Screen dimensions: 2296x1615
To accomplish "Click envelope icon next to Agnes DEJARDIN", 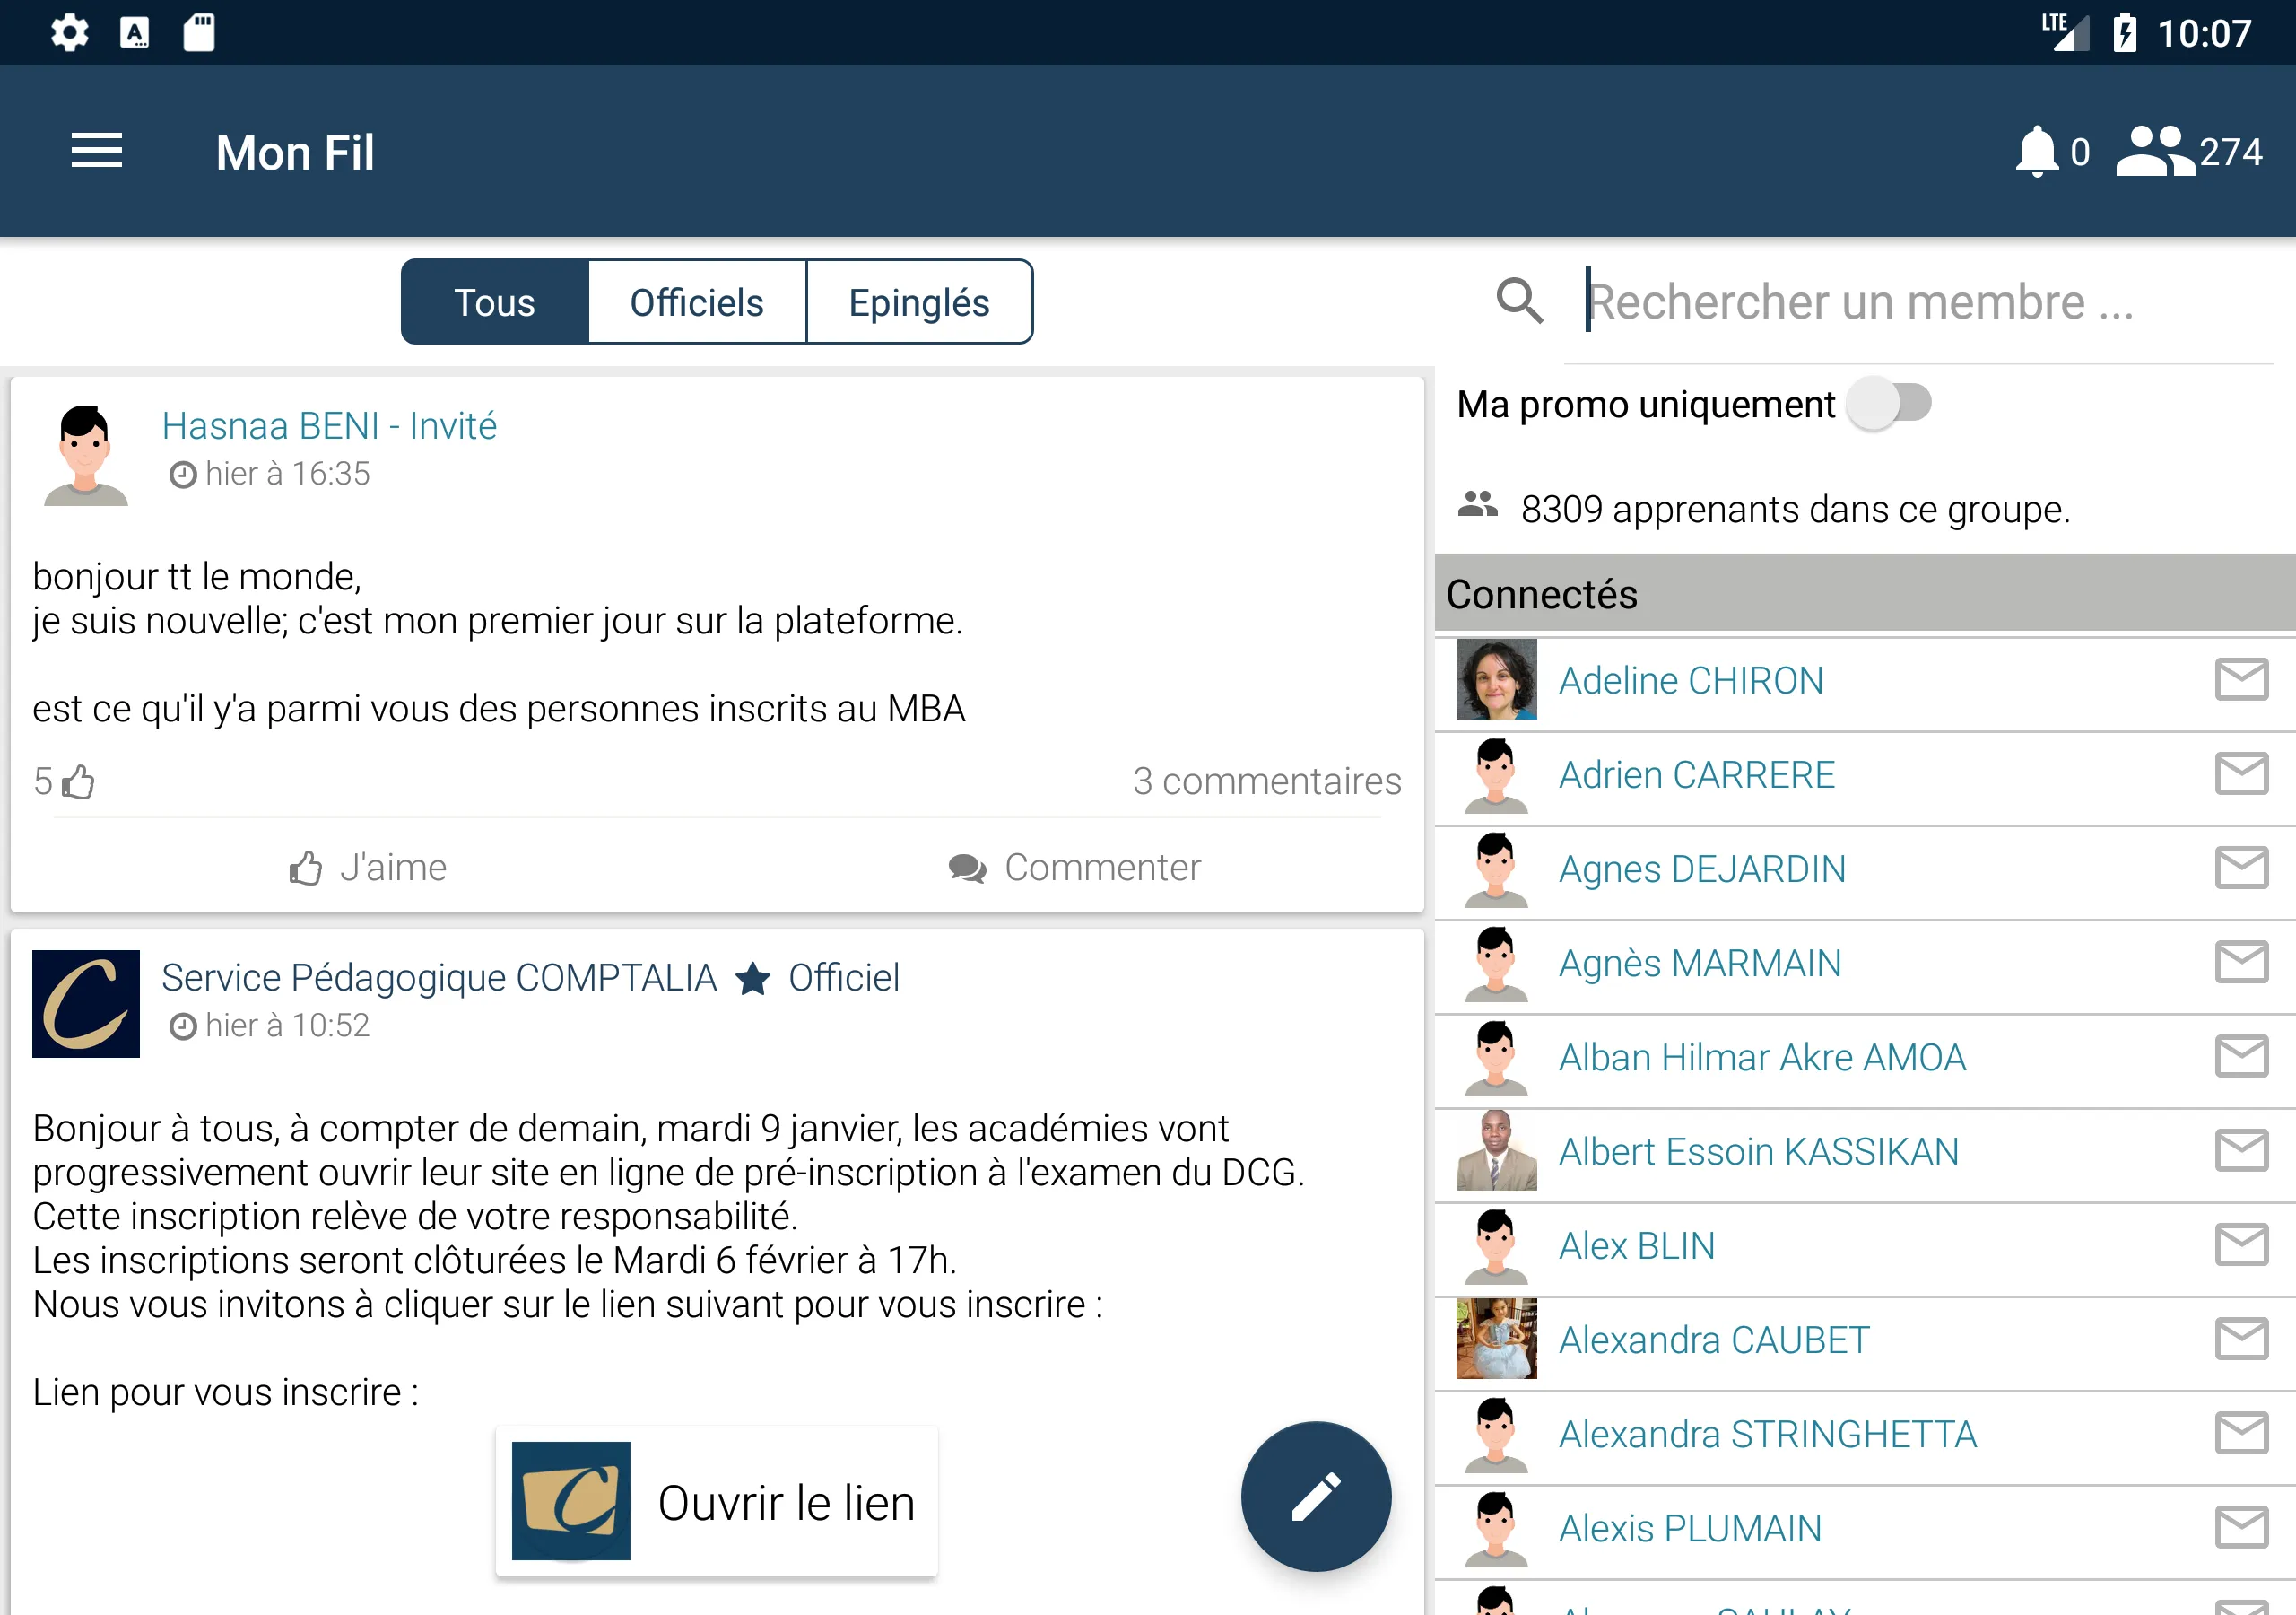I will point(2242,869).
